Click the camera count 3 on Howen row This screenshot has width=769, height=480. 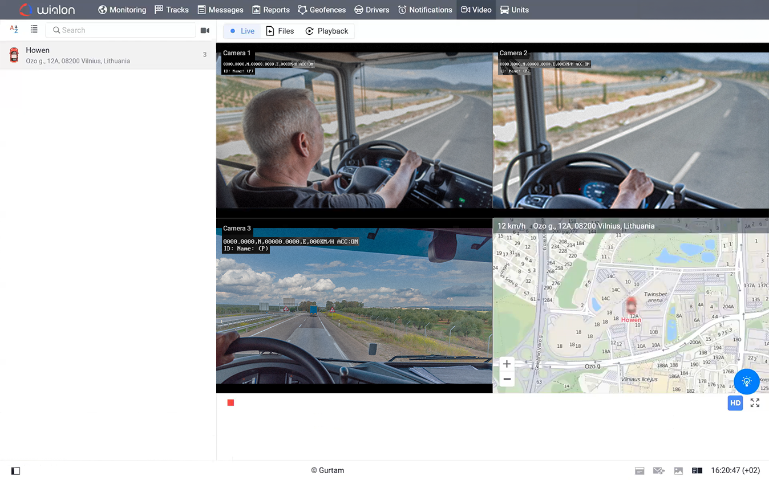click(205, 55)
